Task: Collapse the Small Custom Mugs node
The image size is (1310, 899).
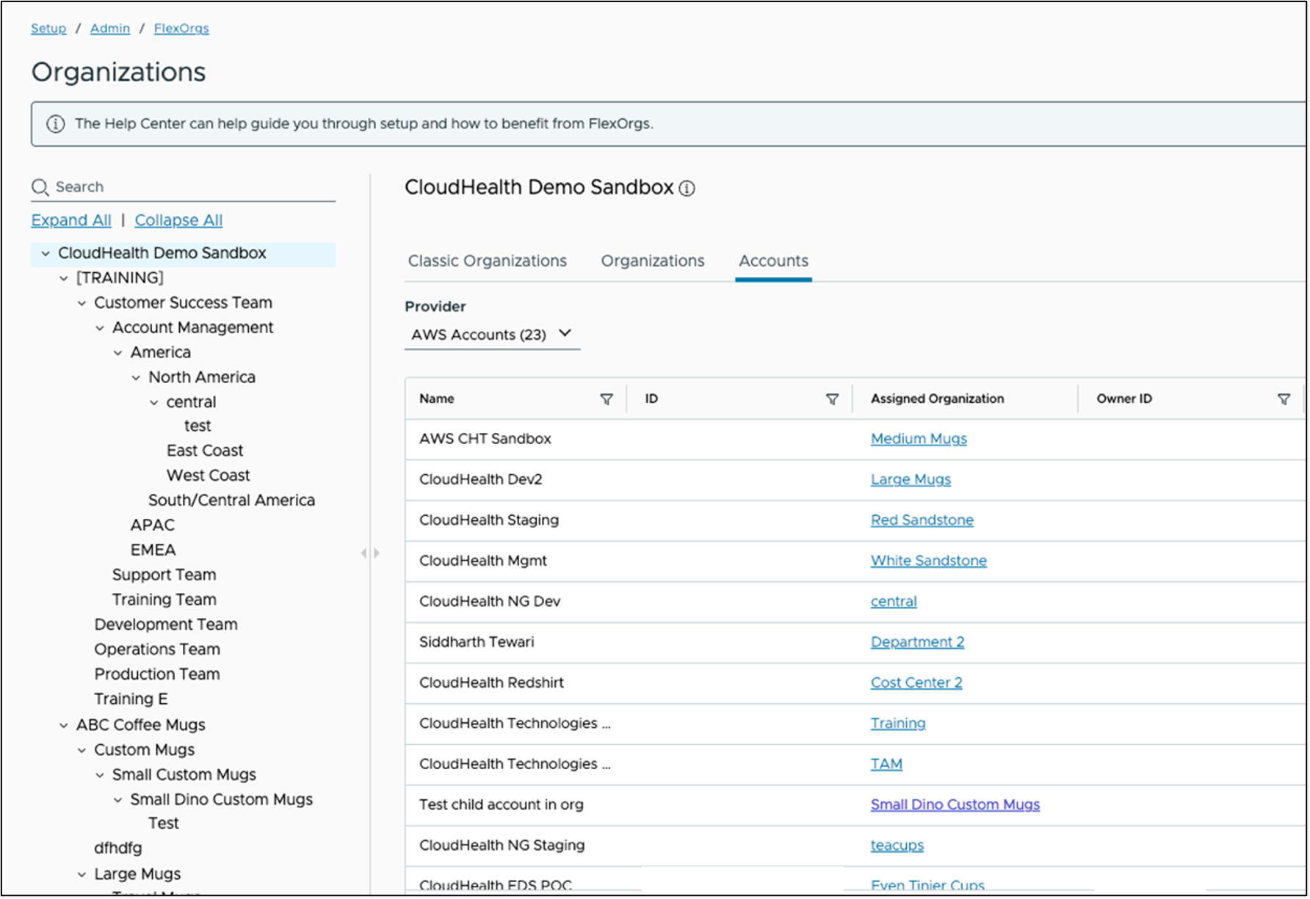Action: tap(100, 776)
